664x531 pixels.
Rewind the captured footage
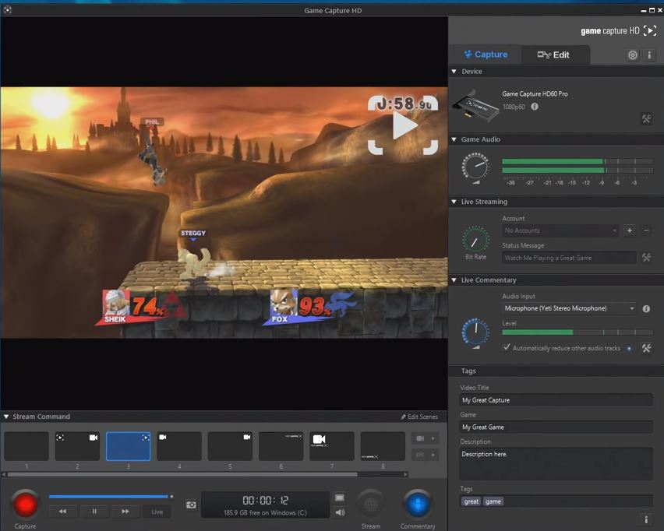(62, 511)
